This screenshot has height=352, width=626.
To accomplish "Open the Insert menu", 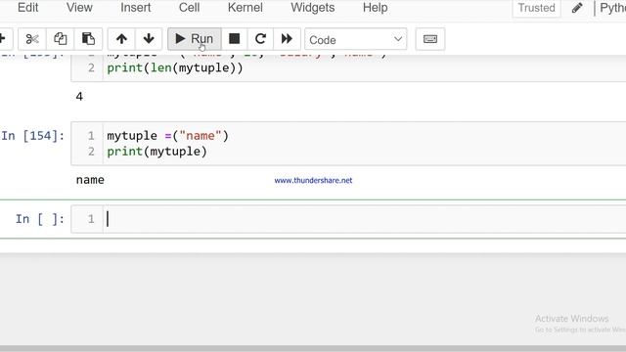I will point(135,8).
